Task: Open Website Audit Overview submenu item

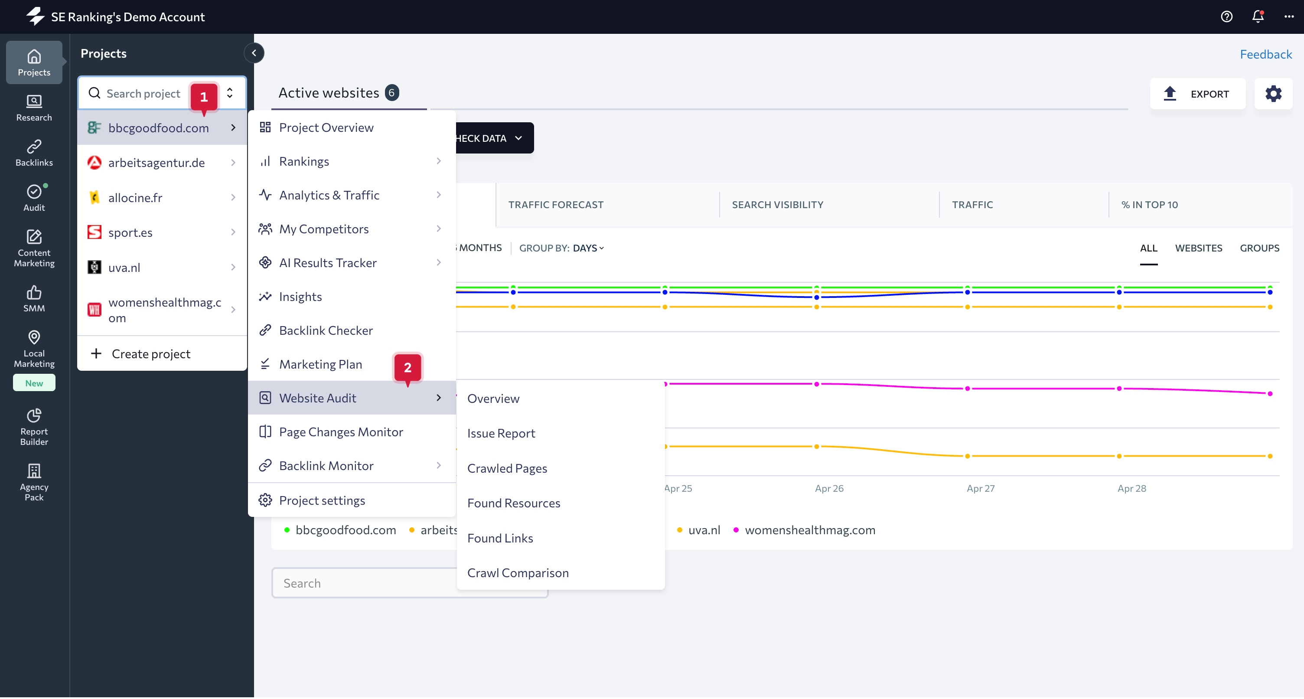Action: tap(561, 399)
